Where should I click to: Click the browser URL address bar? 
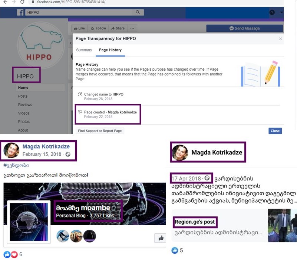coord(155,2)
